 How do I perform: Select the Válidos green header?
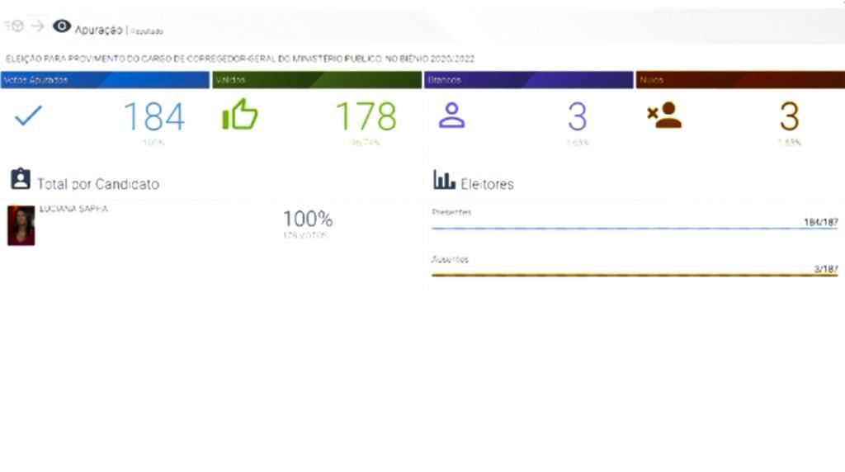pos(317,80)
